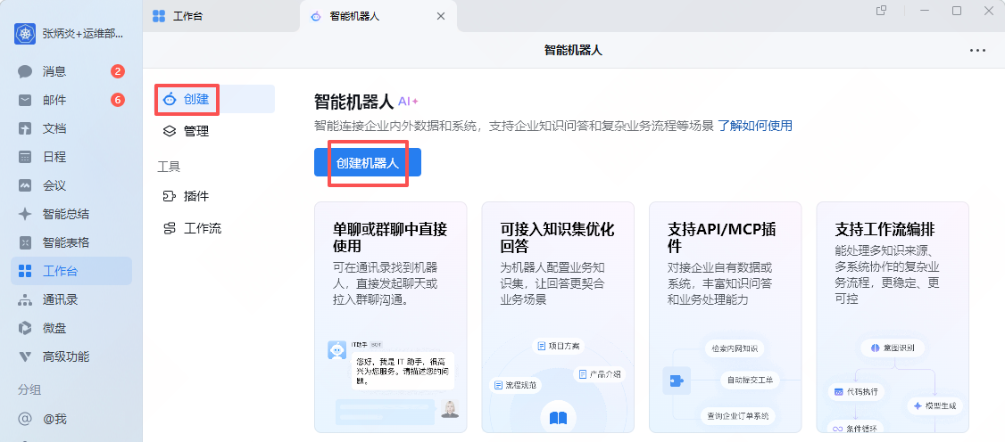Screen dimensions: 1005x442
Task: Click the 智能机器人 page heading
Action: tap(353, 101)
